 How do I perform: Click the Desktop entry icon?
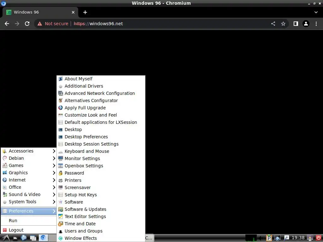tap(60, 130)
